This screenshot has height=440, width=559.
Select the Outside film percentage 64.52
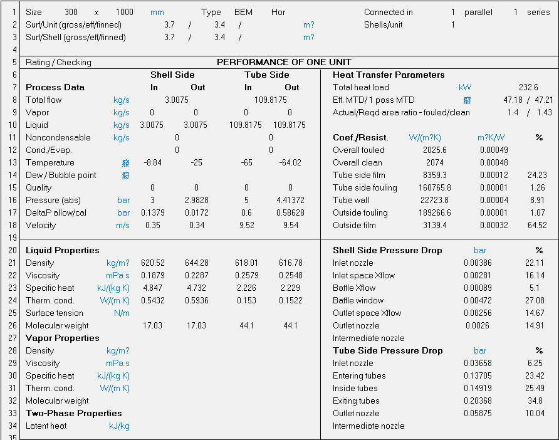[x=537, y=226]
